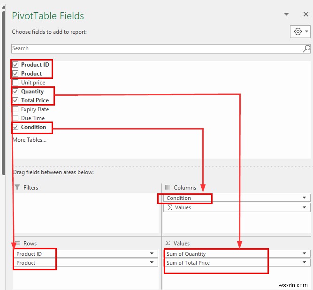
Task: Click the Due Time field label
Action: point(33,118)
